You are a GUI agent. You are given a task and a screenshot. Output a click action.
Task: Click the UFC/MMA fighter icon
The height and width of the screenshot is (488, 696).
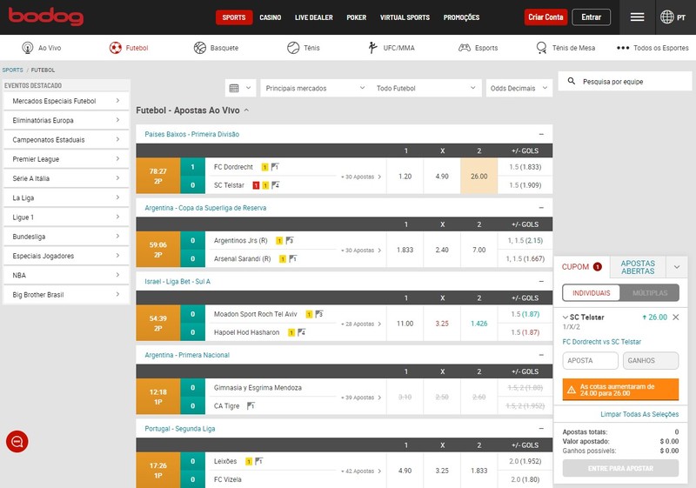click(x=373, y=48)
